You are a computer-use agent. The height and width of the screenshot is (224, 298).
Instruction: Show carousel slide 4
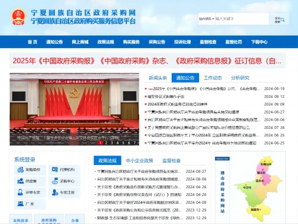click(x=117, y=143)
